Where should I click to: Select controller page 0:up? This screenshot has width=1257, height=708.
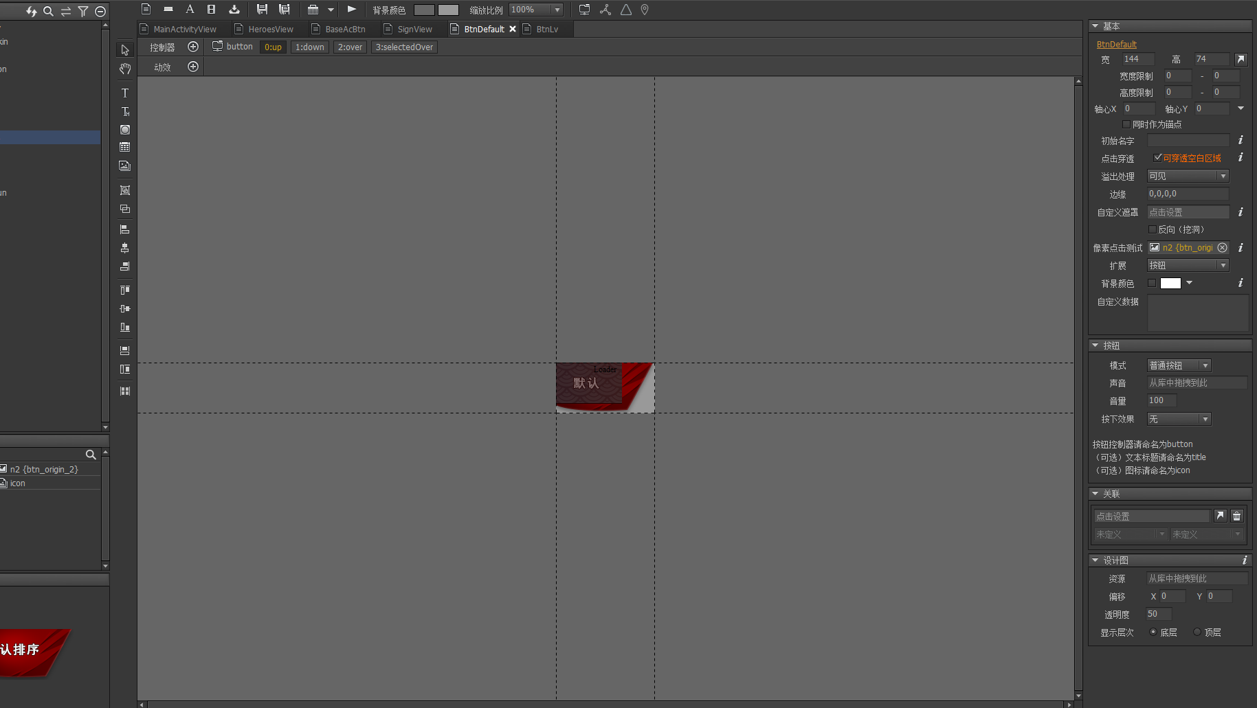point(273,47)
